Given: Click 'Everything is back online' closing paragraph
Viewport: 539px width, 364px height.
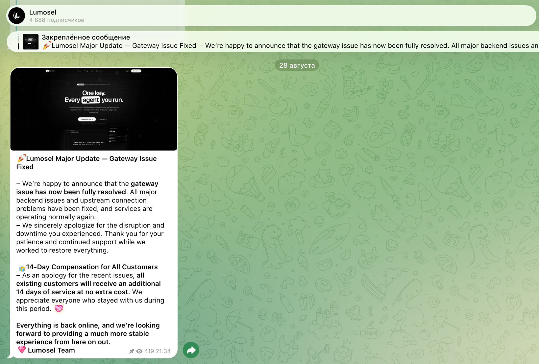Looking at the screenshot, I should pos(88,333).
